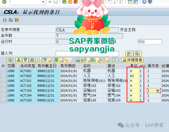
Task: Click the second green arrow button after 插入列
Action: pos(137,53)
